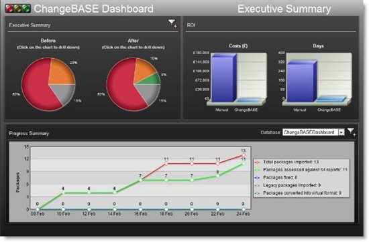
Task: Click the 24 Feb data point labeled 13
Action: (244, 155)
